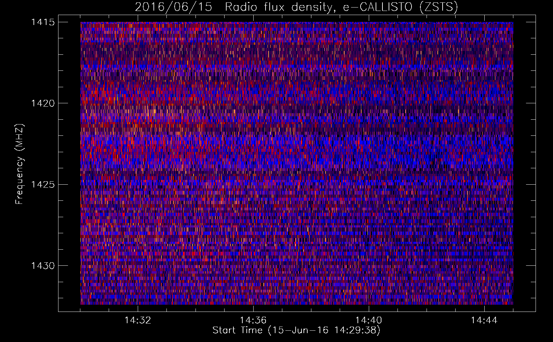Select the 1420 frequency tick label
This screenshot has height=342, width=553.
click(43, 103)
